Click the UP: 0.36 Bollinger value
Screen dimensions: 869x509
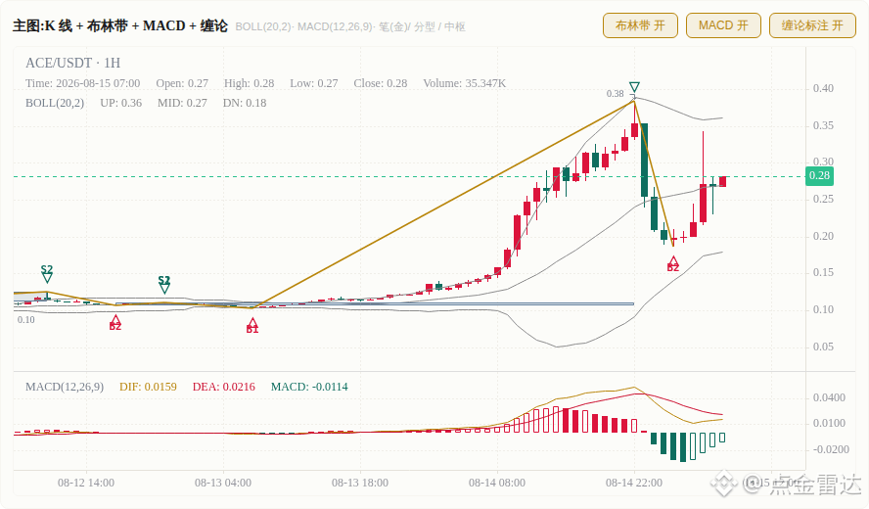(120, 103)
